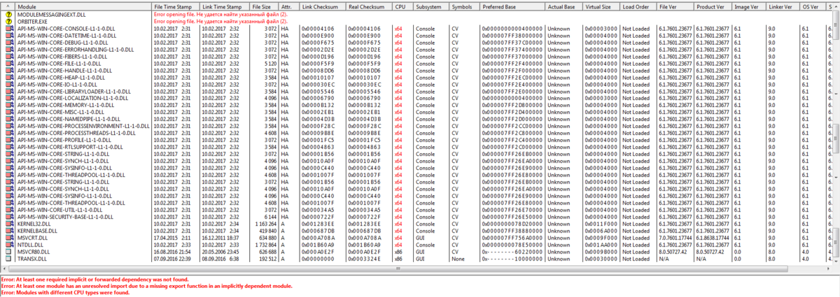Image resolution: width=840 pixels, height=297 pixels.
Task: Click the Linker Ver column header
Action: pyautogui.click(x=783, y=6)
